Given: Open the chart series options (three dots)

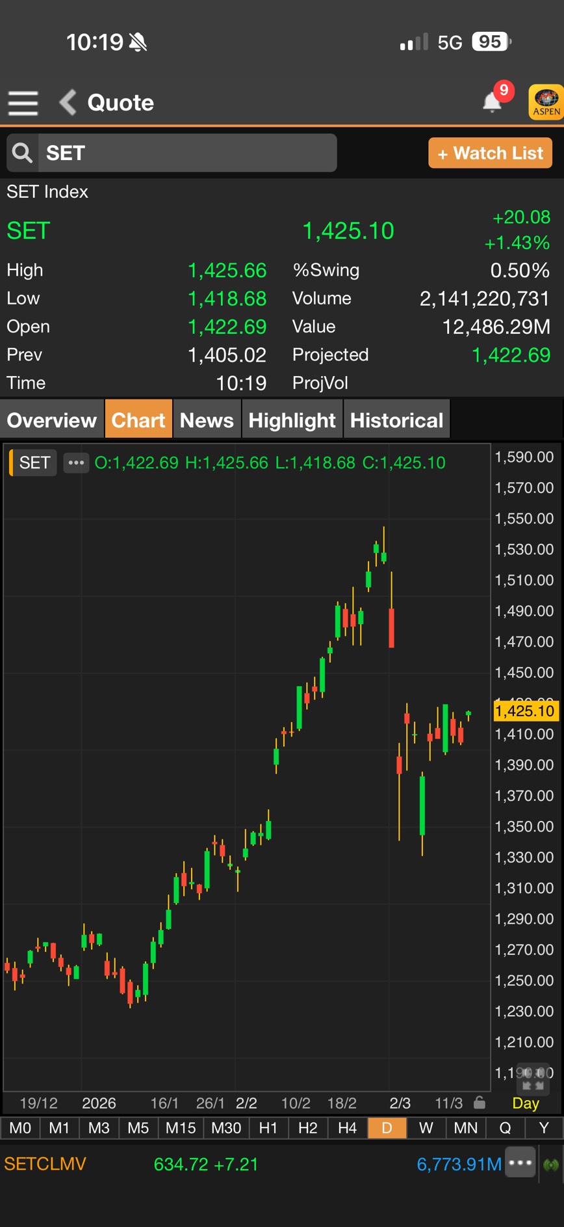Looking at the screenshot, I should coord(76,463).
